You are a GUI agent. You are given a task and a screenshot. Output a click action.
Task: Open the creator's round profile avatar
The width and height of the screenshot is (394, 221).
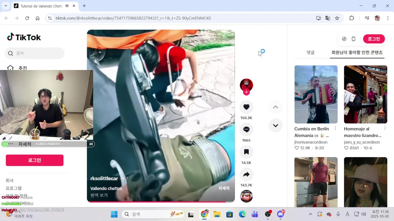246,85
